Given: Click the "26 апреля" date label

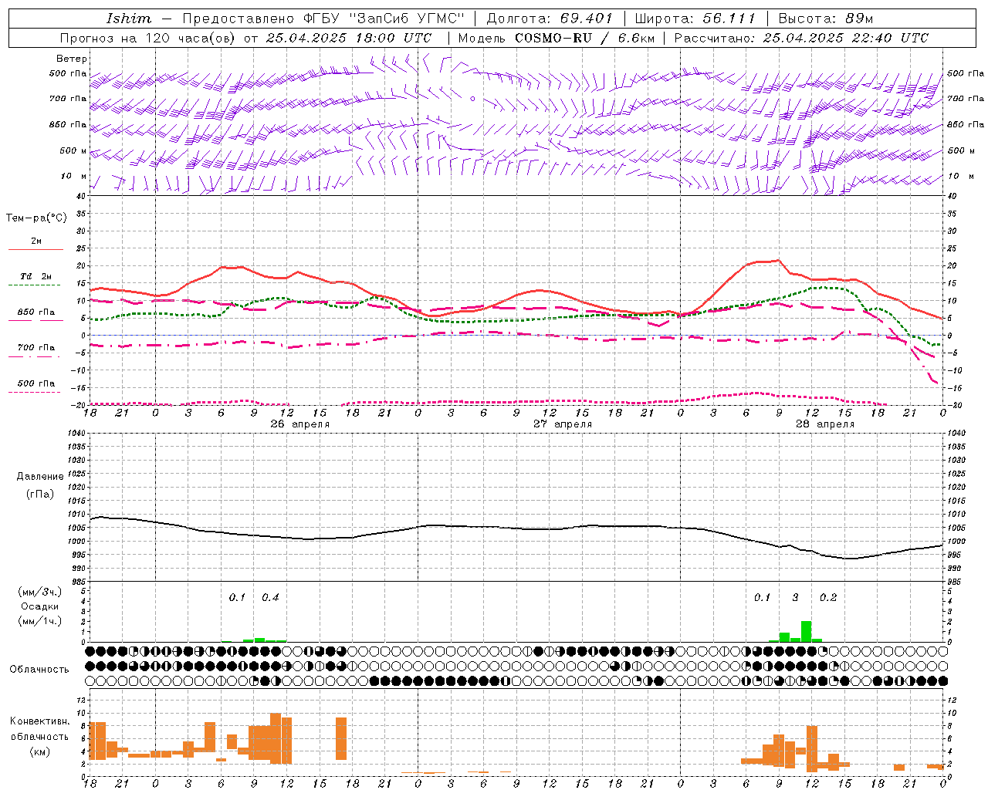Looking at the screenshot, I should pos(300,424).
